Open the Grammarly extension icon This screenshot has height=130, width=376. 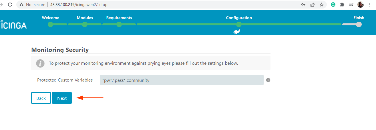click(333, 5)
